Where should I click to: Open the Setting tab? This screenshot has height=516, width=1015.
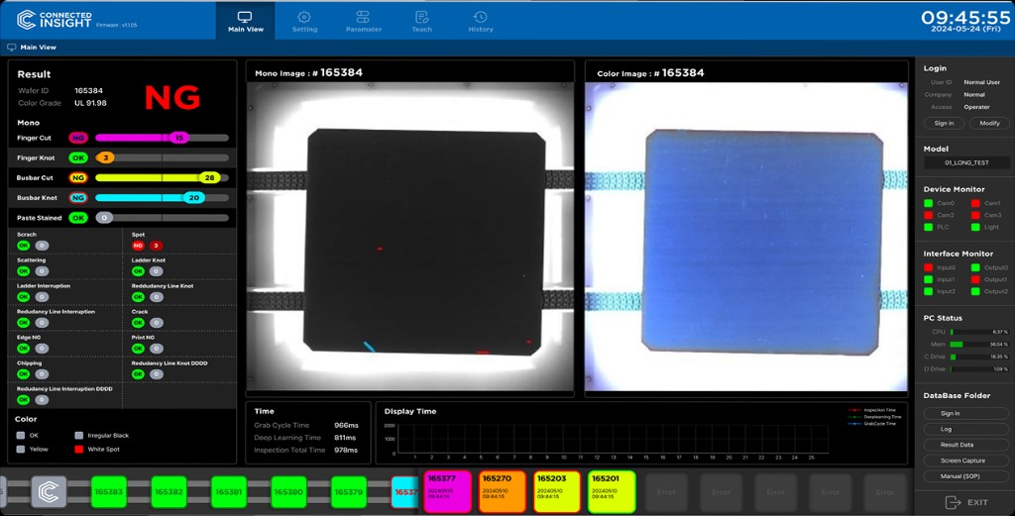point(304,22)
